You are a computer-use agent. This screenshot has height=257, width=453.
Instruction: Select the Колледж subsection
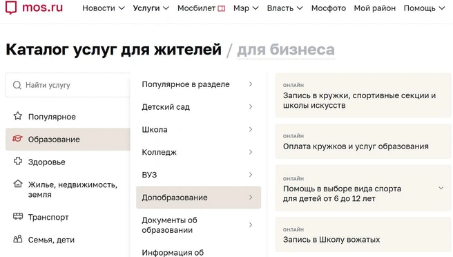pyautogui.click(x=198, y=152)
